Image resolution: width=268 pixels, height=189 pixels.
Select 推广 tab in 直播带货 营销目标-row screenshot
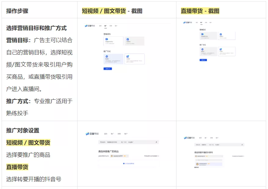pyautogui.click(x=201, y=23)
